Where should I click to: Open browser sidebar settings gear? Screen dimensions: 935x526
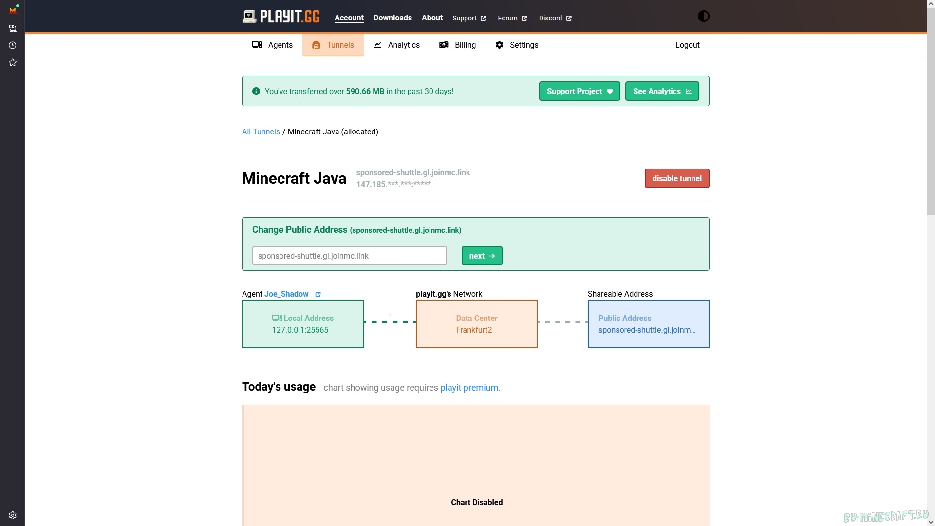13,515
